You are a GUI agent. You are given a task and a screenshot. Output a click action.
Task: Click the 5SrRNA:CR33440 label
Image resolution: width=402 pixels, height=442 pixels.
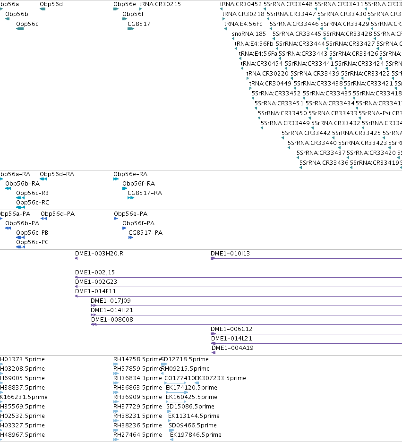[312, 143]
